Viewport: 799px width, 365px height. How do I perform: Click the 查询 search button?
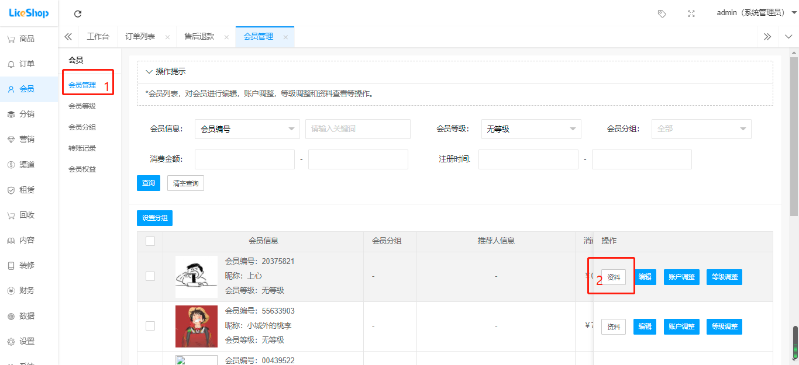click(x=149, y=183)
